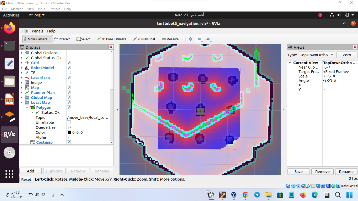Open the Files app in the dock

pos(9,81)
